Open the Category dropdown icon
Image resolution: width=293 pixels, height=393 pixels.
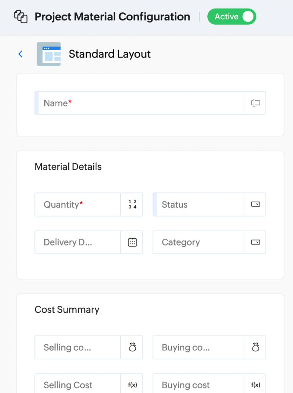point(255,242)
